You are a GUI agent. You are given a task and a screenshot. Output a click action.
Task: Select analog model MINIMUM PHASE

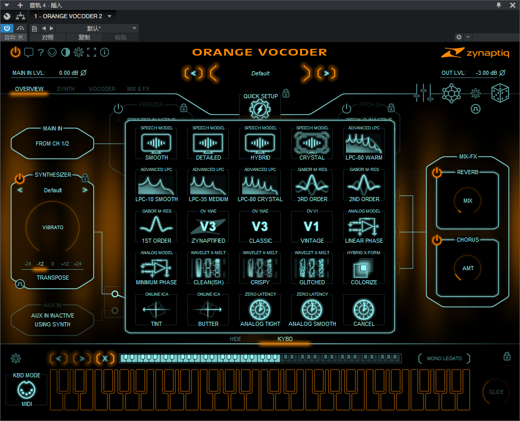click(156, 268)
